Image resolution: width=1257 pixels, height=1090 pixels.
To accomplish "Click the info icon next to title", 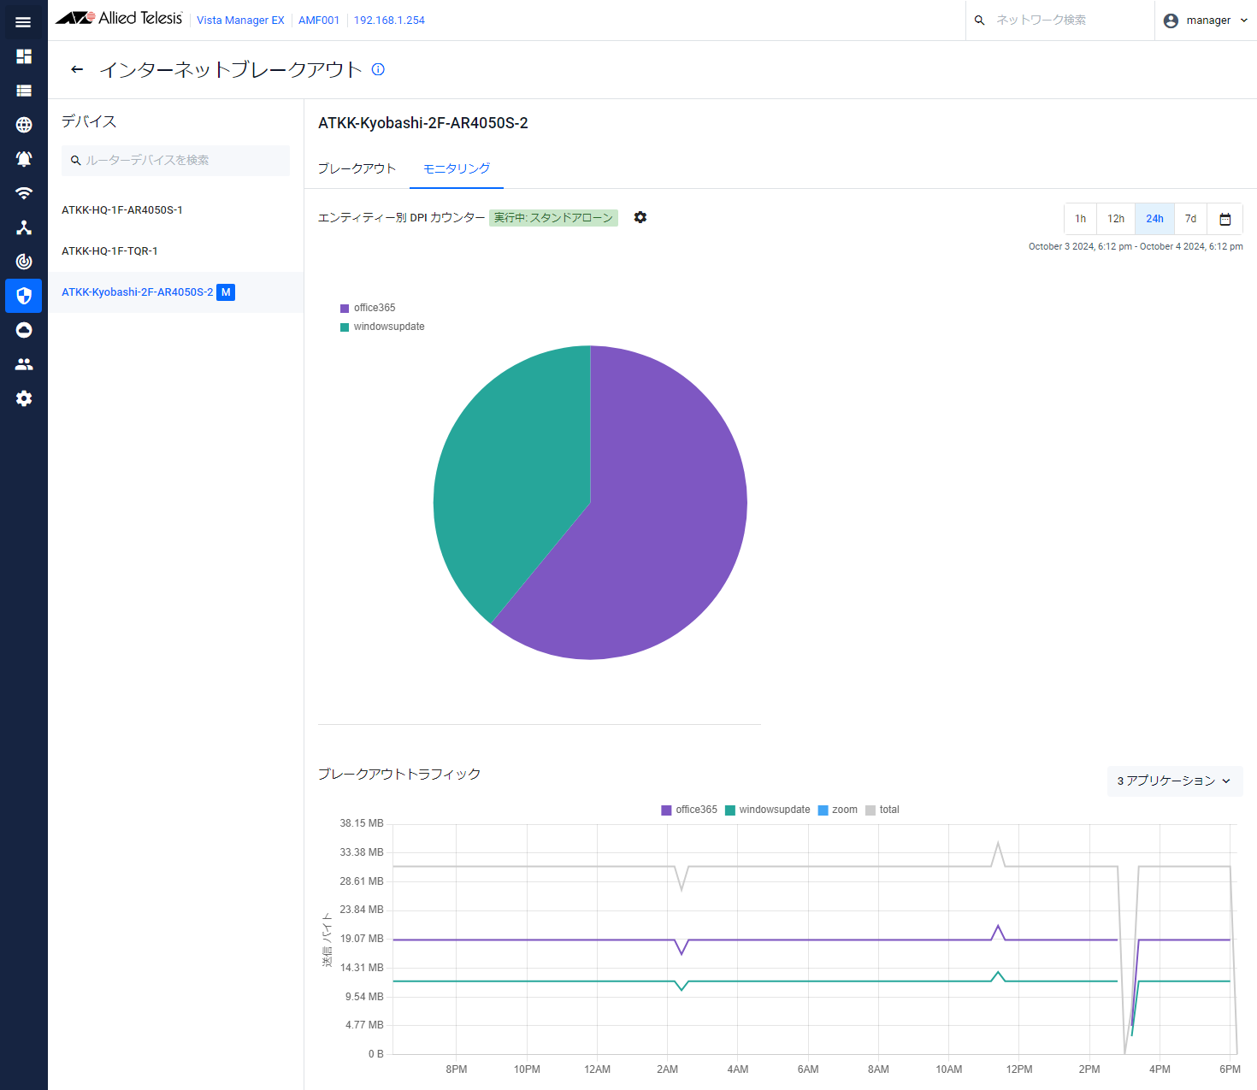I will 378,69.
